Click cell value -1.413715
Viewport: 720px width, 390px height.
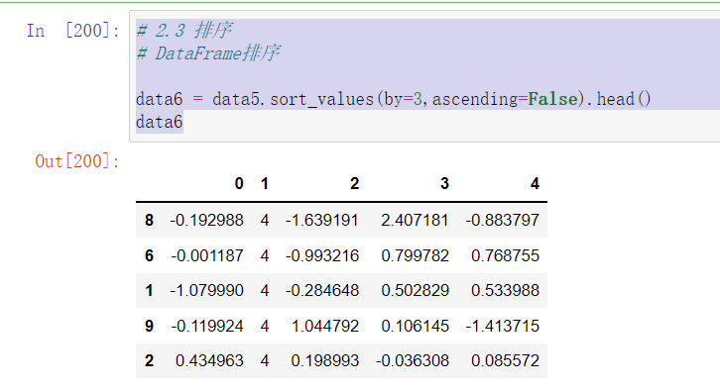point(503,326)
